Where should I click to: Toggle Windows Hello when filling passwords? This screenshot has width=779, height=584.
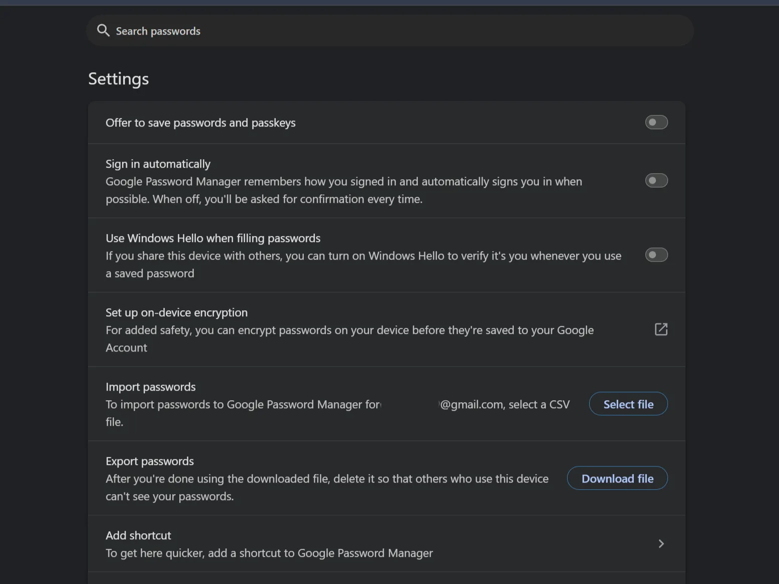pyautogui.click(x=656, y=255)
